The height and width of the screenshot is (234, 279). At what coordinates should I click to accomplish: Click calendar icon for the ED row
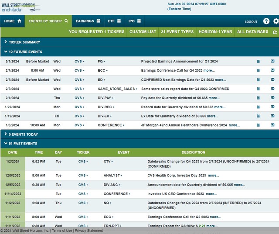pos(258,79)
